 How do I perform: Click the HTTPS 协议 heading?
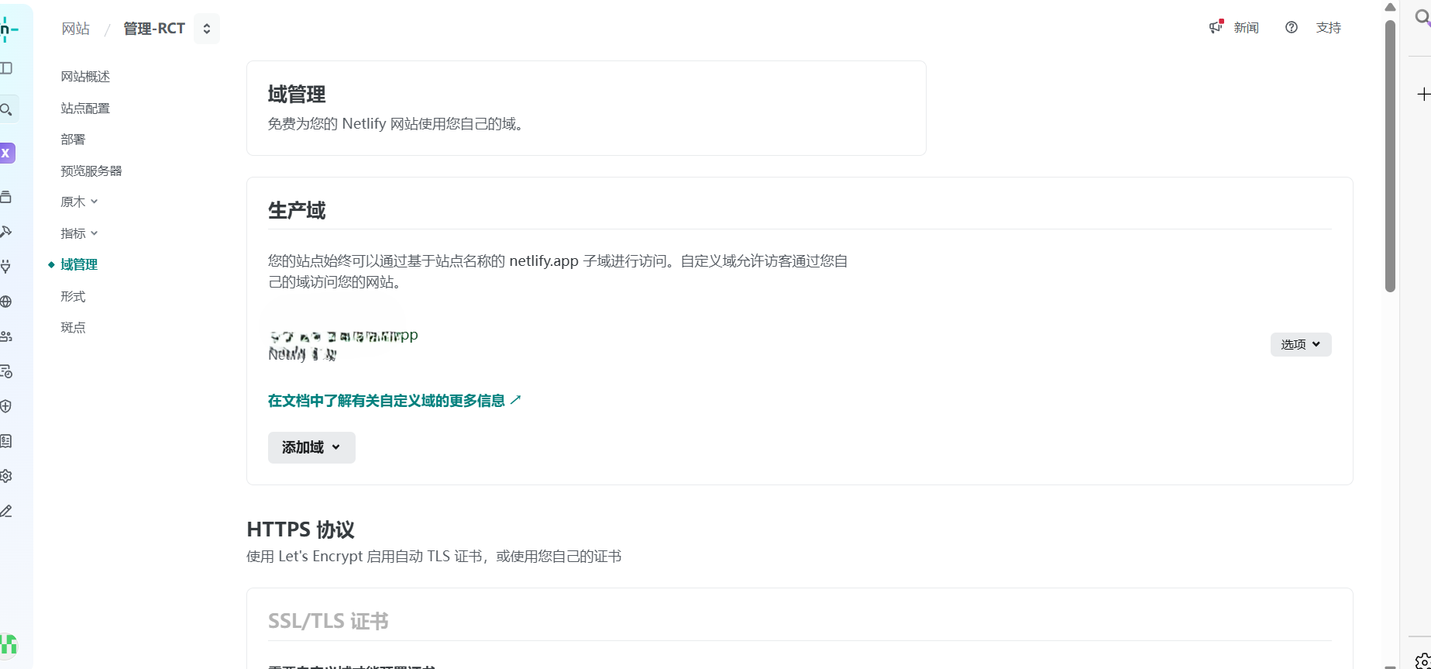[301, 530]
